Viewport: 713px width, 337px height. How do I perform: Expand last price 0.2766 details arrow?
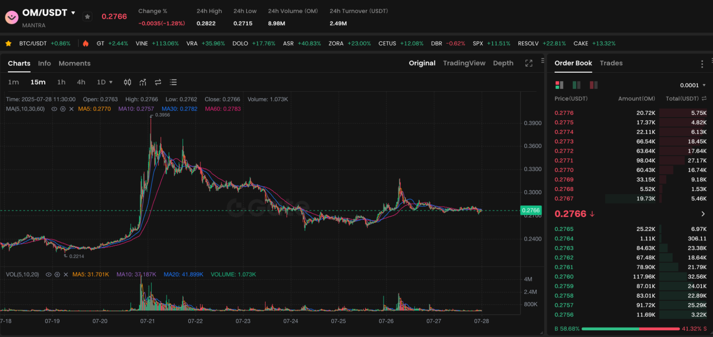pos(703,214)
